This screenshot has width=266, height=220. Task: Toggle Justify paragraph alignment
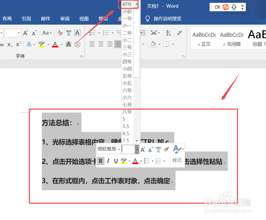(118, 44)
